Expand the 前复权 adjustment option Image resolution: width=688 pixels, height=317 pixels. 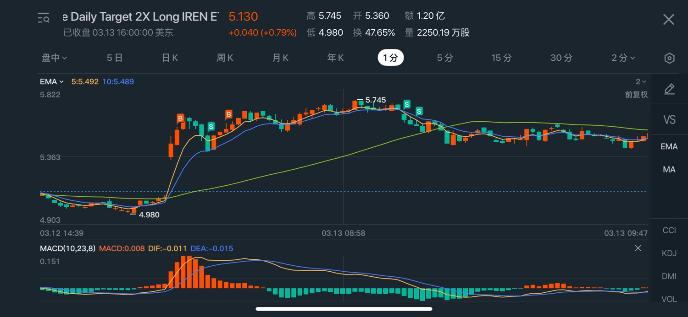[636, 95]
